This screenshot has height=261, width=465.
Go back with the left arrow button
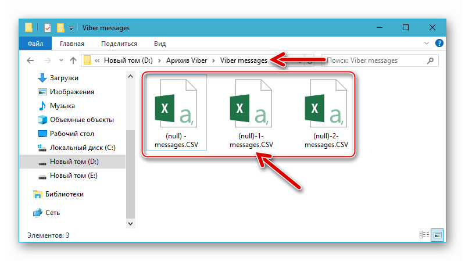[x=30, y=60]
